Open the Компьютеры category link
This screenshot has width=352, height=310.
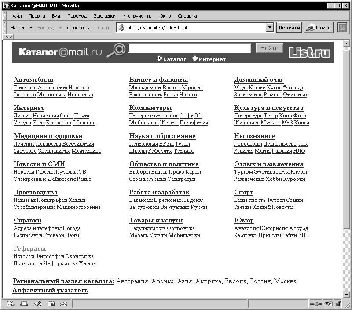click(150, 108)
